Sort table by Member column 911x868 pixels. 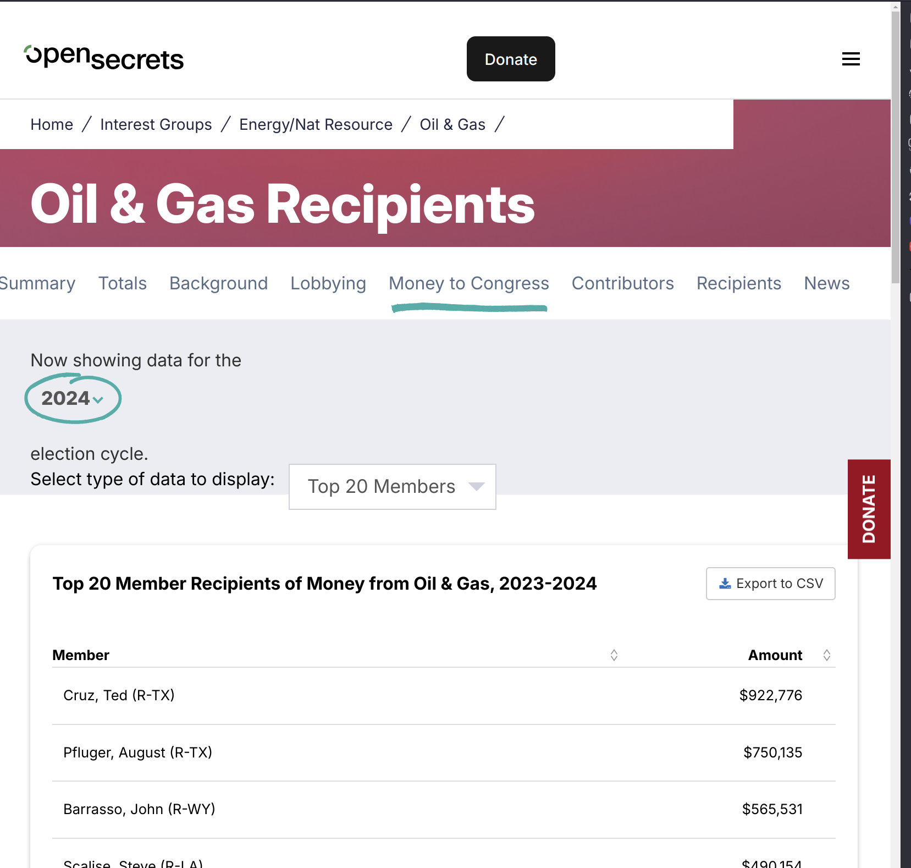[x=614, y=655]
